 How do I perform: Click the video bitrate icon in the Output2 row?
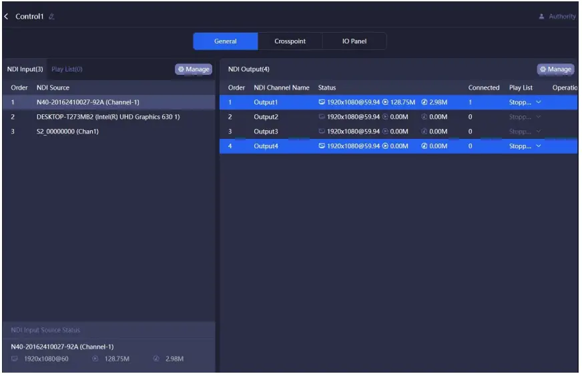385,117
